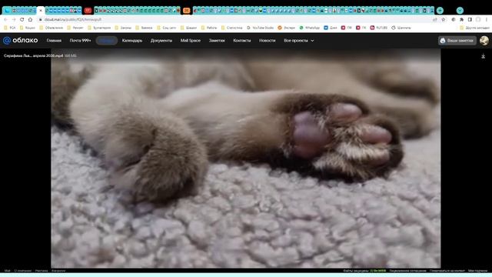Open the Работа bookmarks folder
This screenshot has height=277, width=492.
pyautogui.click(x=209, y=28)
